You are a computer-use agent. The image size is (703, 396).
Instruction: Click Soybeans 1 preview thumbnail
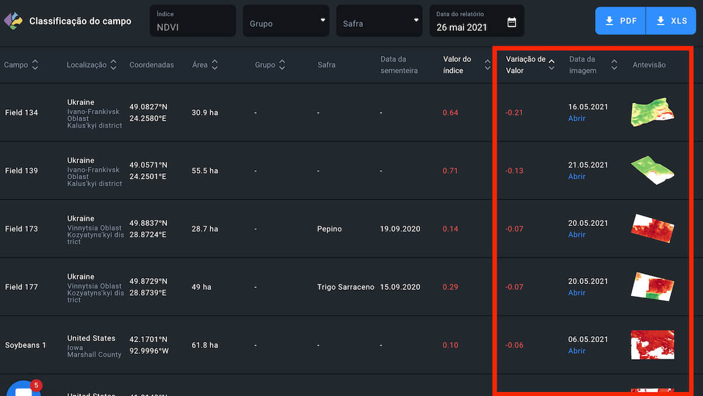coord(652,345)
